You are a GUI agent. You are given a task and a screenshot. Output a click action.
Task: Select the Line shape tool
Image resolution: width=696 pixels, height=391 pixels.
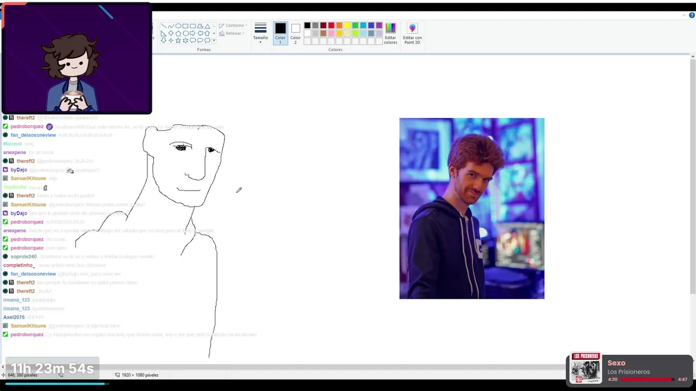164,26
